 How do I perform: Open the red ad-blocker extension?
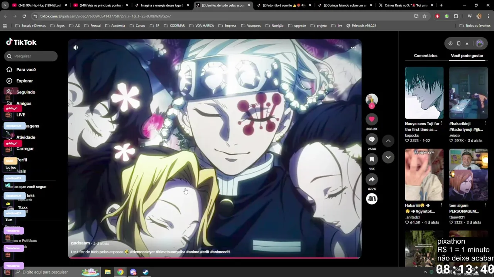click(437, 16)
